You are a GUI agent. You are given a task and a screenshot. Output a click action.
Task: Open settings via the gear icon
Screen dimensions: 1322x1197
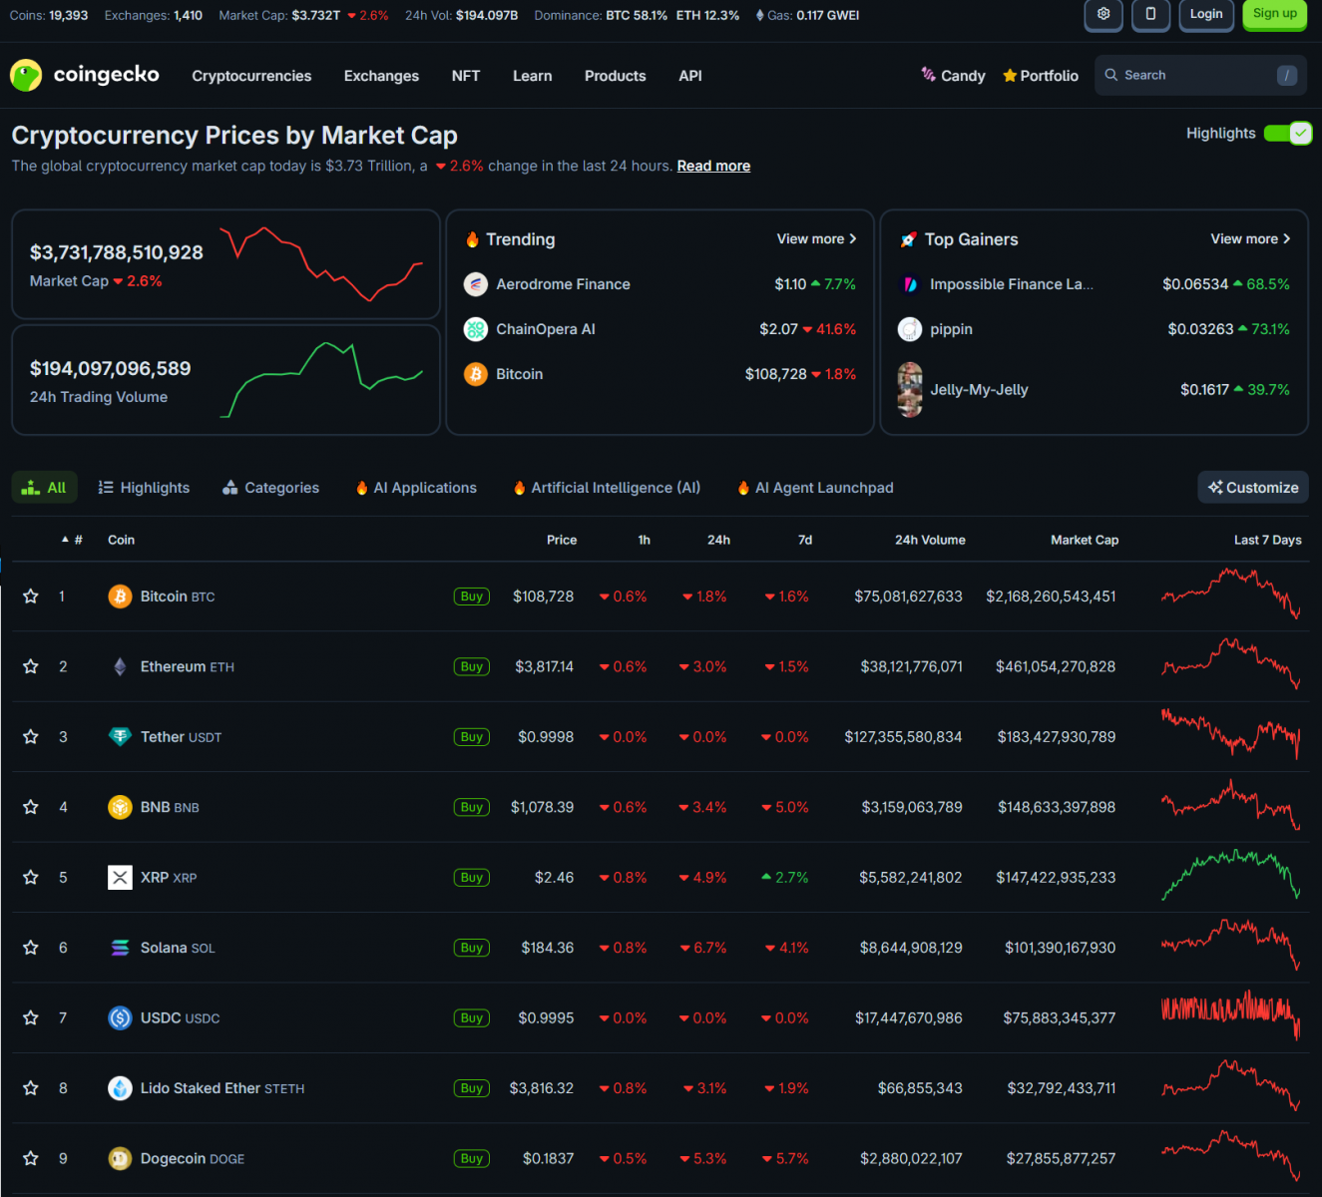coord(1102,15)
